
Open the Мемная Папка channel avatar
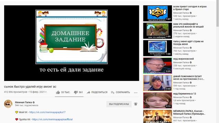pyautogui.click(x=8, y=104)
